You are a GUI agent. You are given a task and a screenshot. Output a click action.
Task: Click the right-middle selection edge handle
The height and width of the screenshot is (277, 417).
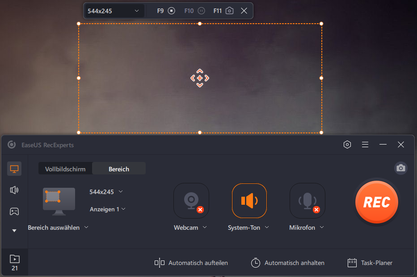pos(321,78)
